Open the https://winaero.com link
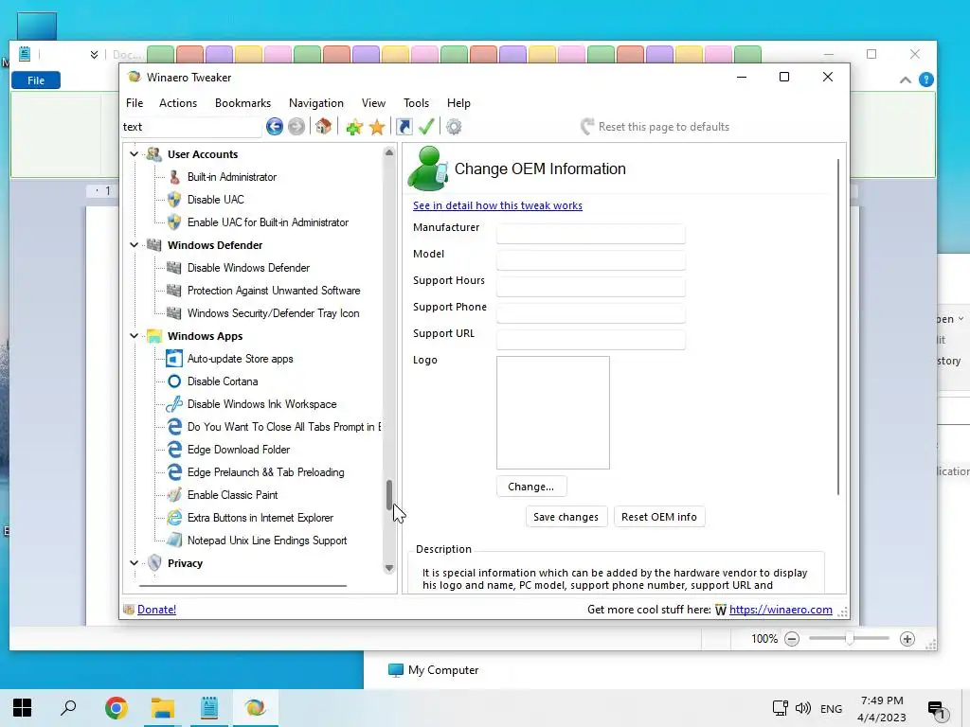Screen dimensions: 970x727 [x=781, y=610]
